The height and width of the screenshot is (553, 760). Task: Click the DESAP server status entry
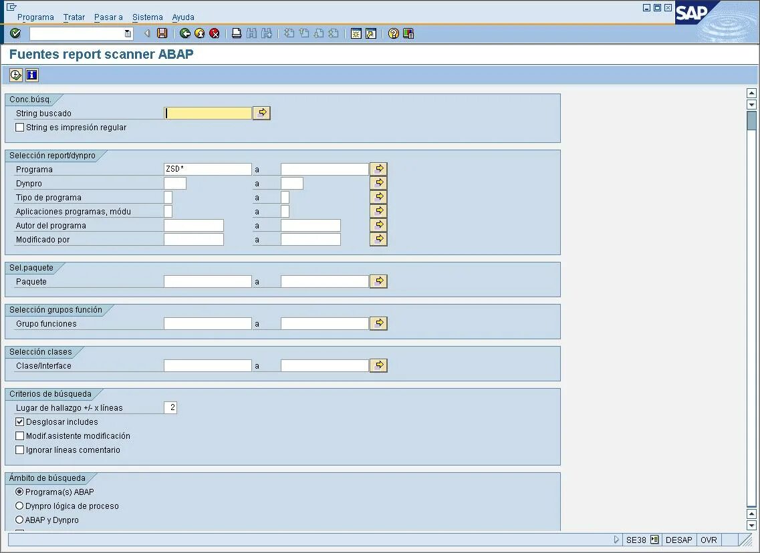click(678, 540)
